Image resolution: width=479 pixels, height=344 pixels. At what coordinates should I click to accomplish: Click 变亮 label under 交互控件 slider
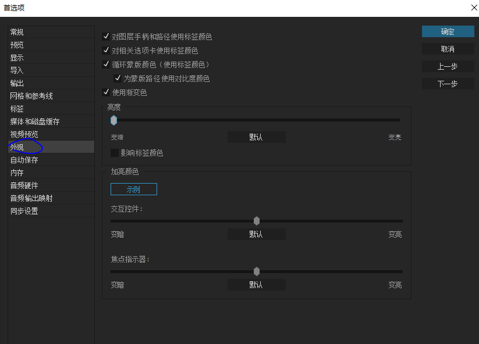tap(395, 234)
